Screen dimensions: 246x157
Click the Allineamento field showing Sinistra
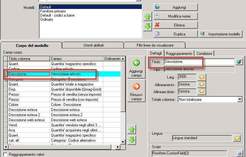click(x=187, y=84)
